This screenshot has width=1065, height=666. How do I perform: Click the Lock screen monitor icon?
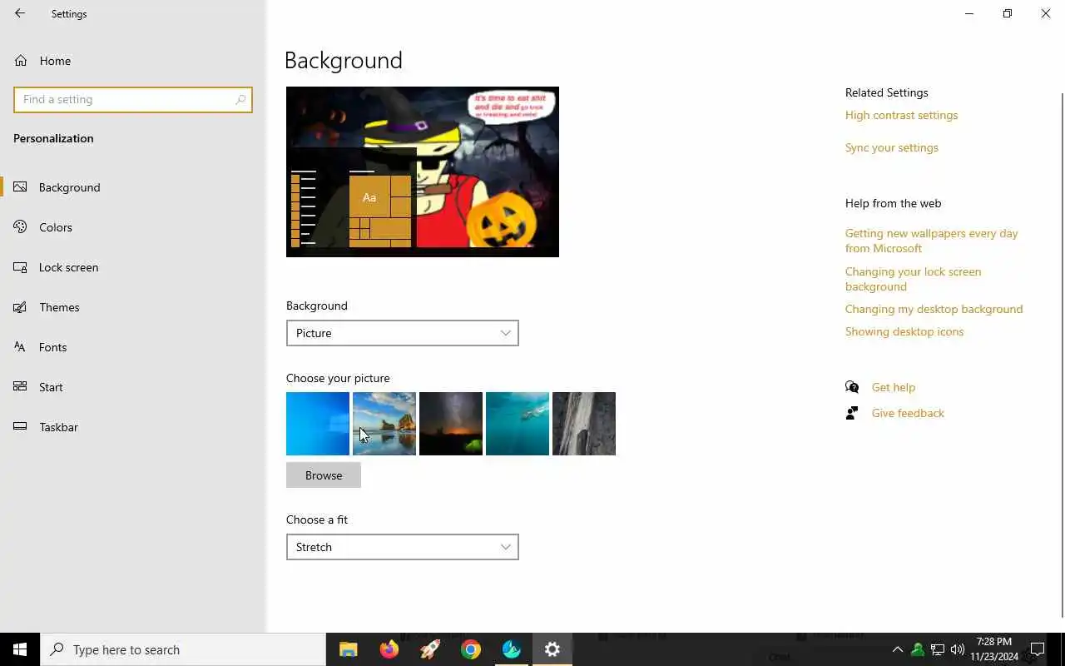21,267
